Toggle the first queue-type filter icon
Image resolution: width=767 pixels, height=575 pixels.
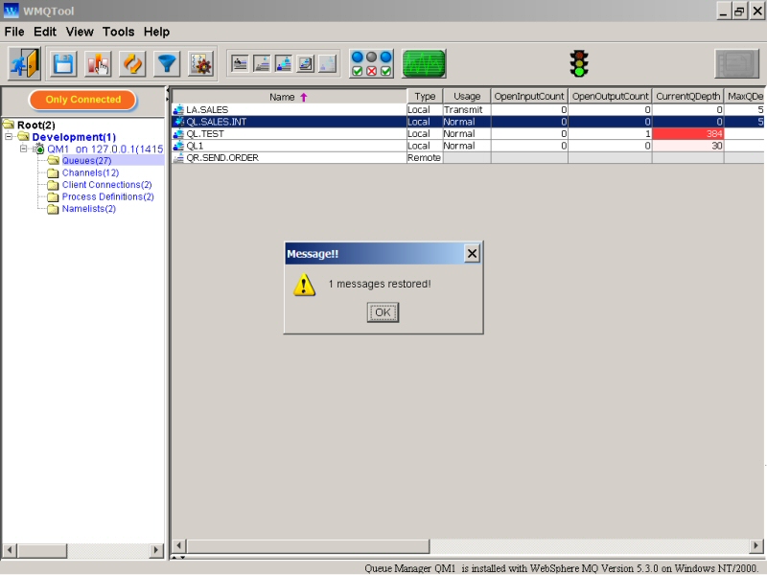click(x=240, y=63)
